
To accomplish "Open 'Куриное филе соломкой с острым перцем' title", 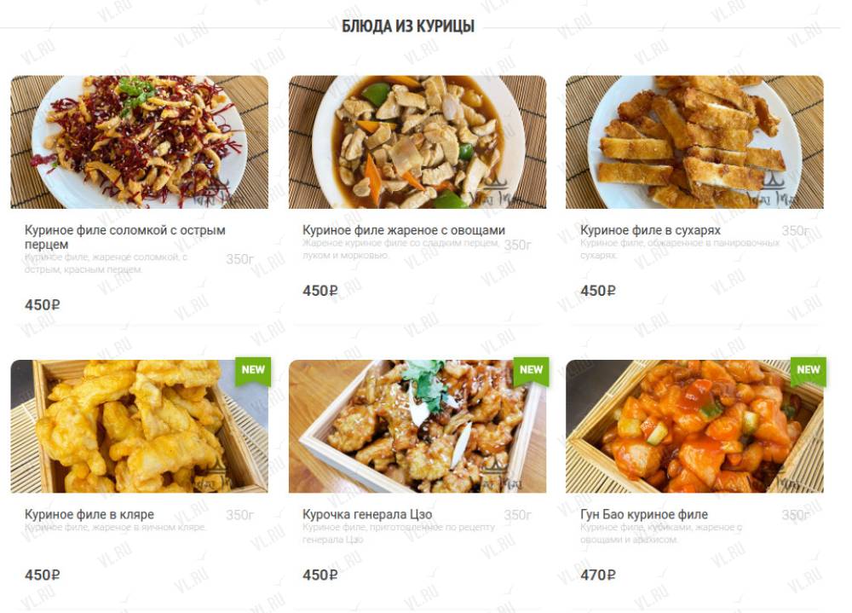I will click(x=125, y=237).
